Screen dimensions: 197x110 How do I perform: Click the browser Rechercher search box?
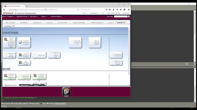click(93, 10)
